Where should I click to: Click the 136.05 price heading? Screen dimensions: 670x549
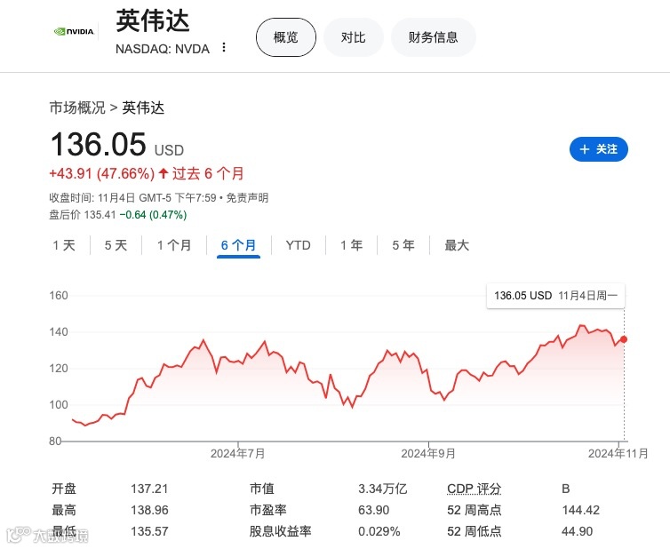tap(99, 144)
